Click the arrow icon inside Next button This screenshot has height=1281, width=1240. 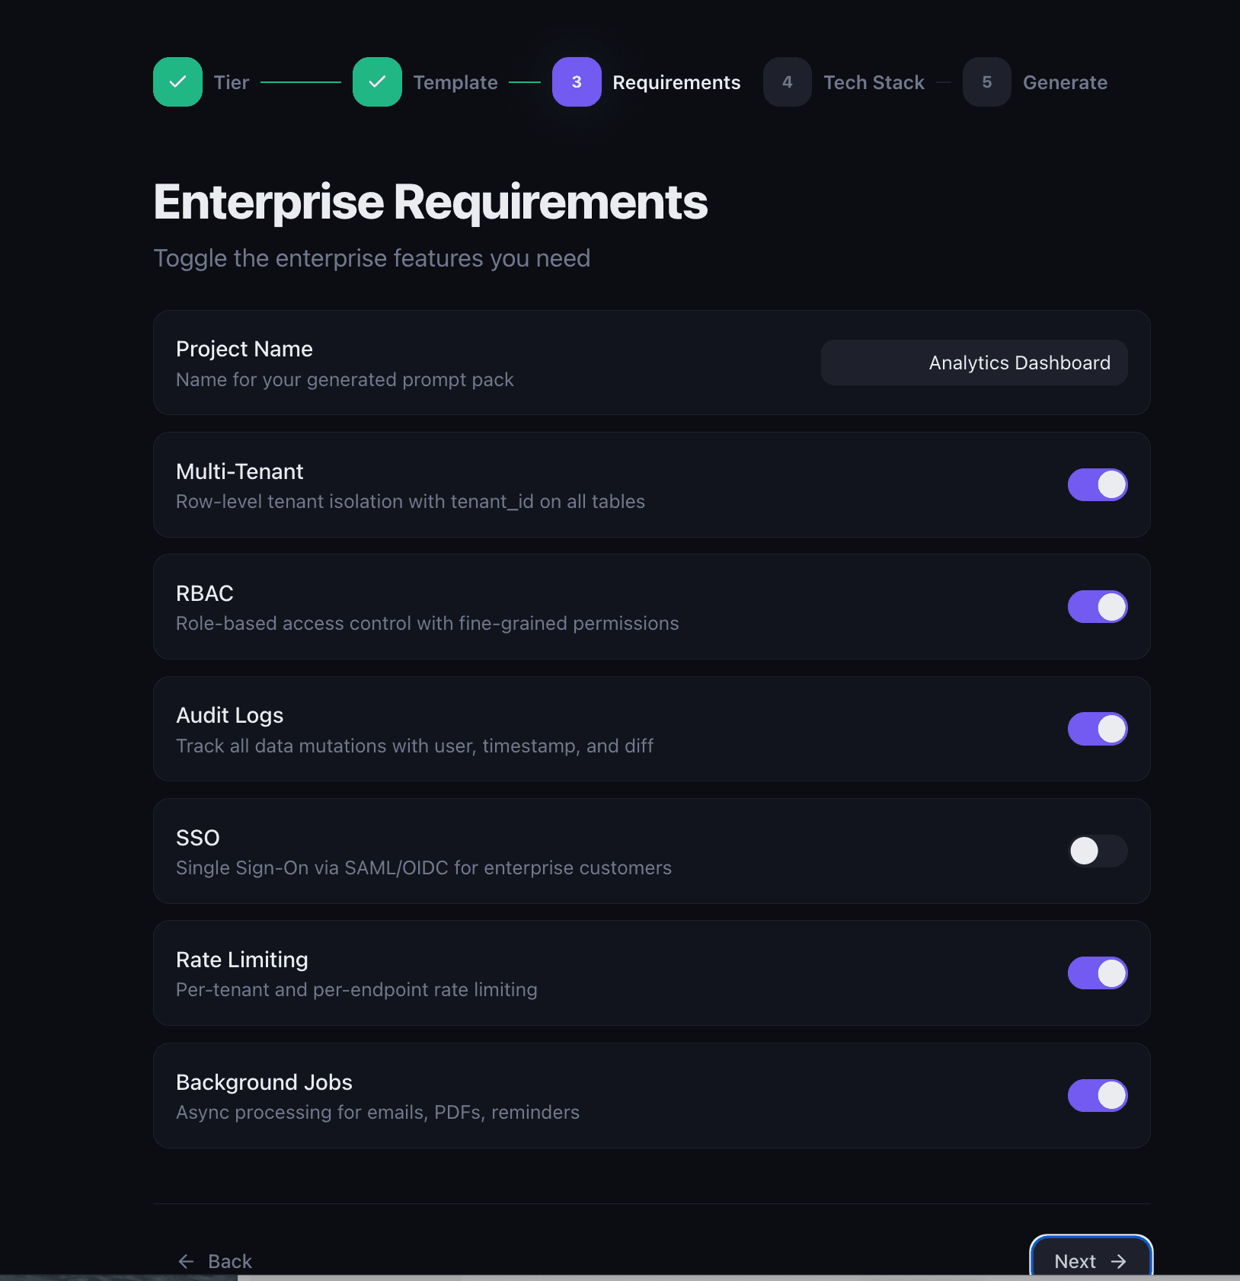pyautogui.click(x=1119, y=1261)
